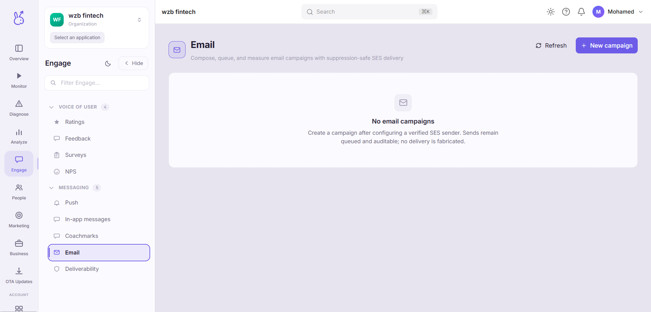Open the Mohamed account menu chevron
Screen dimensions: 651x312
click(641, 12)
